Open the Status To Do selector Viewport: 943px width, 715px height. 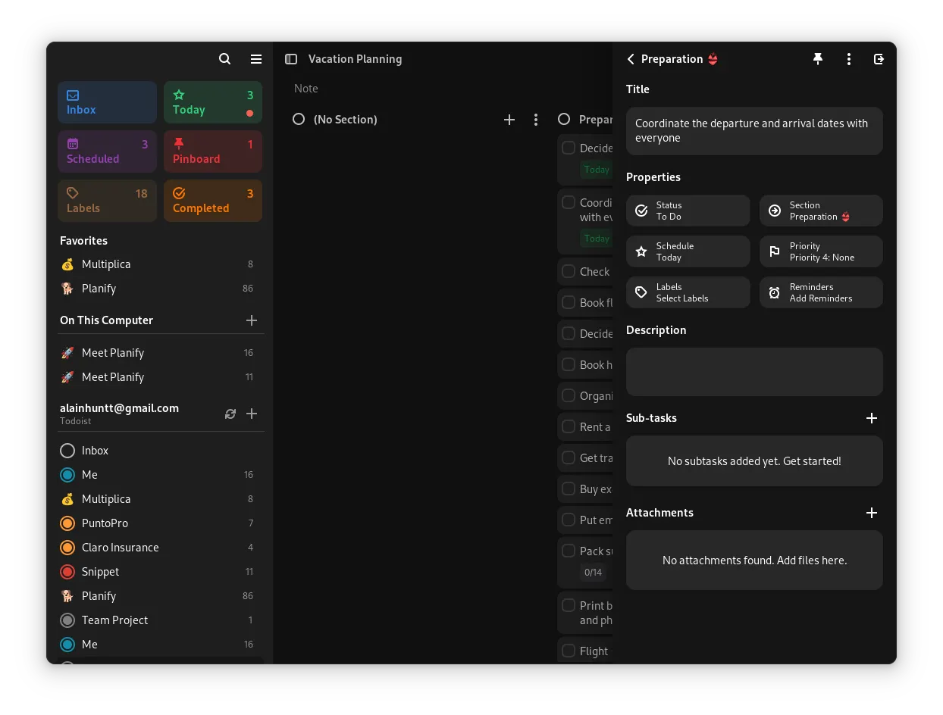pos(688,211)
